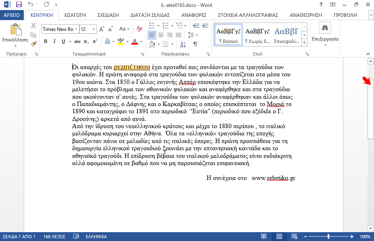Open proofing errors icon in status bar

click(x=76, y=237)
